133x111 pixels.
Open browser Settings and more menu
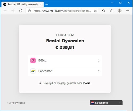(x=128, y=11)
